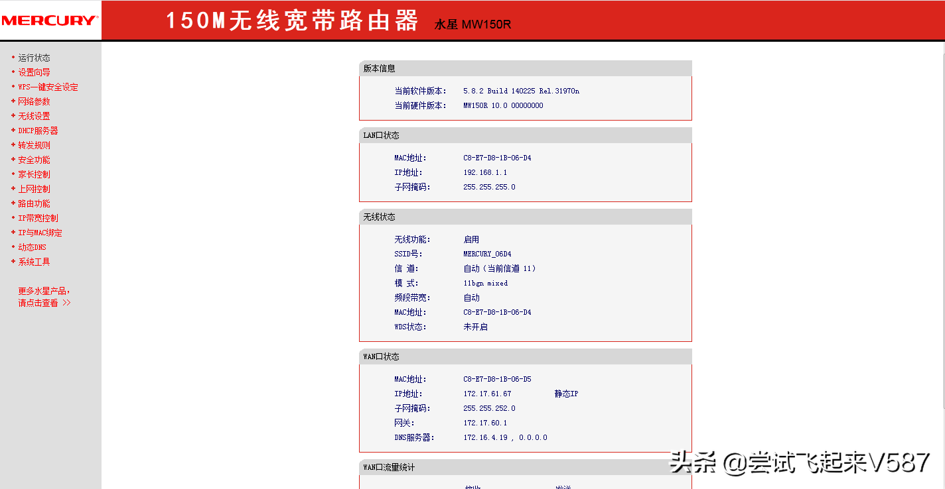The width and height of the screenshot is (945, 489).
Task: Click the 无线状态 section header
Action: [525, 217]
